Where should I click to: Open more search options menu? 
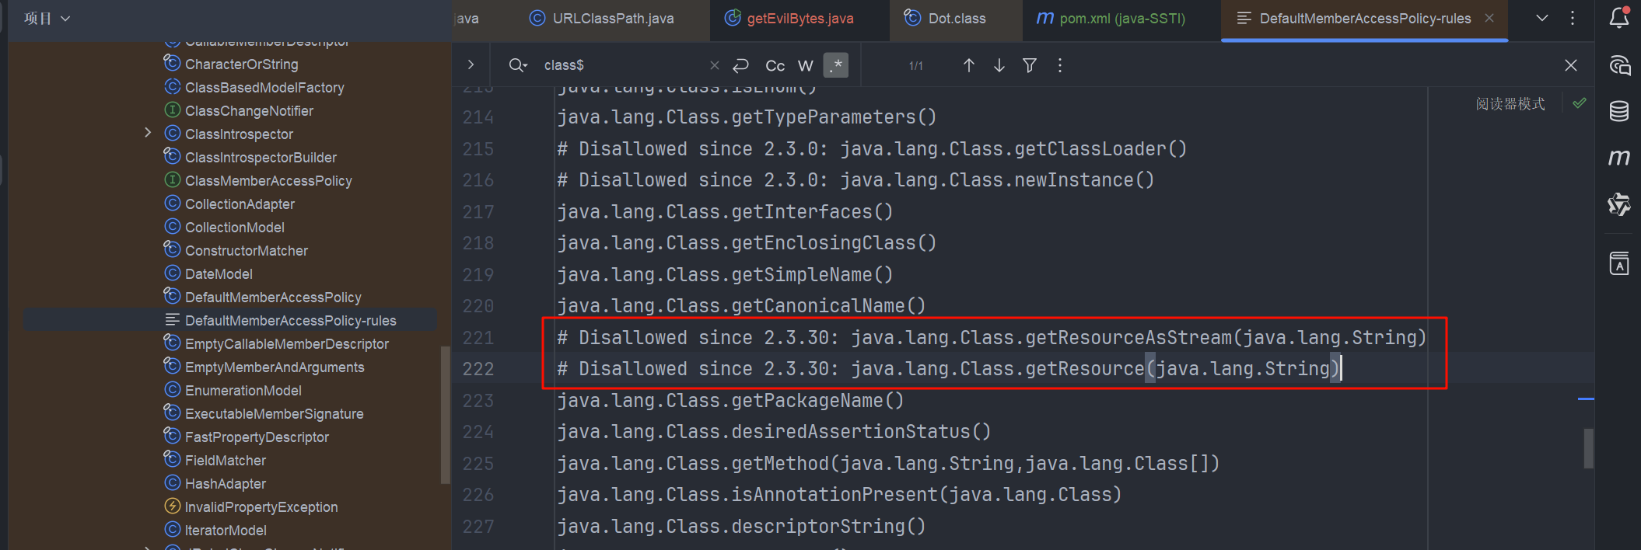point(1060,65)
